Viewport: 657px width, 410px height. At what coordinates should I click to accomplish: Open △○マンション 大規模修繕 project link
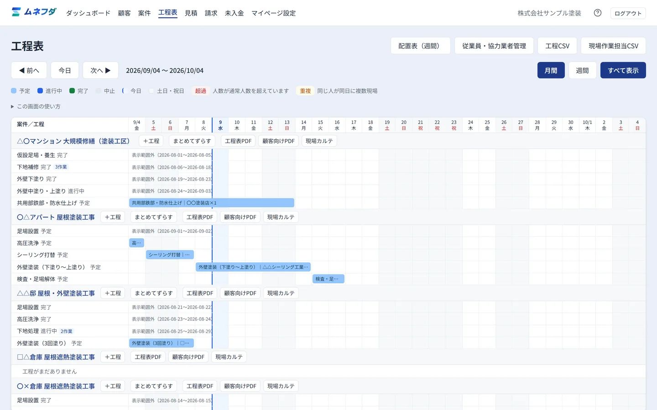[73, 141]
